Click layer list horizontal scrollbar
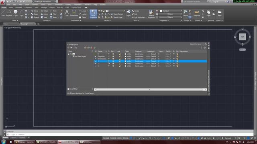257x144 pixels. coord(150,89)
